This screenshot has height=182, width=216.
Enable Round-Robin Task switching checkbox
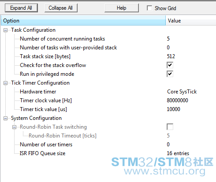point(170,127)
